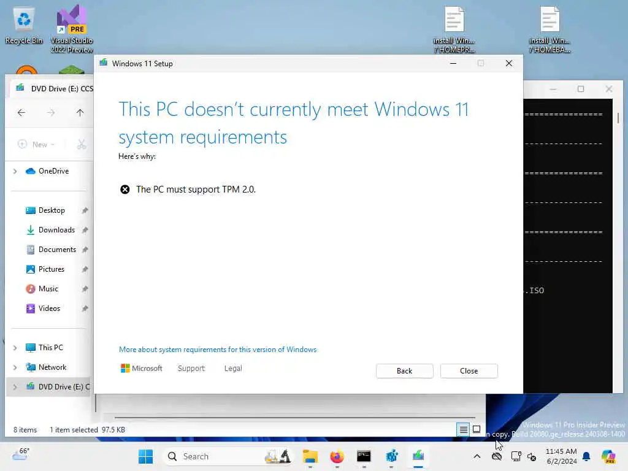Open system requirements info link
The height and width of the screenshot is (471, 628).
(218, 350)
